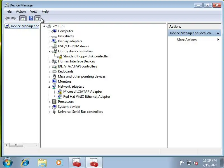This screenshot has height=168, width=224.
Task: Click the Red Hat VirtIO Ethernet Adapter icon
Action: pos(60,97)
